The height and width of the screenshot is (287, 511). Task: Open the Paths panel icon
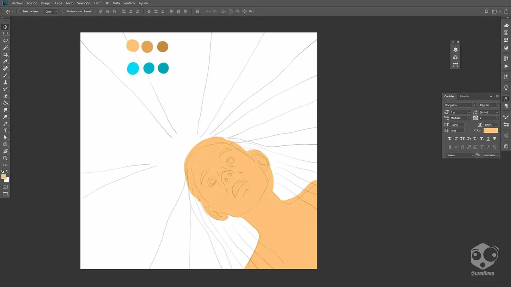(x=456, y=65)
